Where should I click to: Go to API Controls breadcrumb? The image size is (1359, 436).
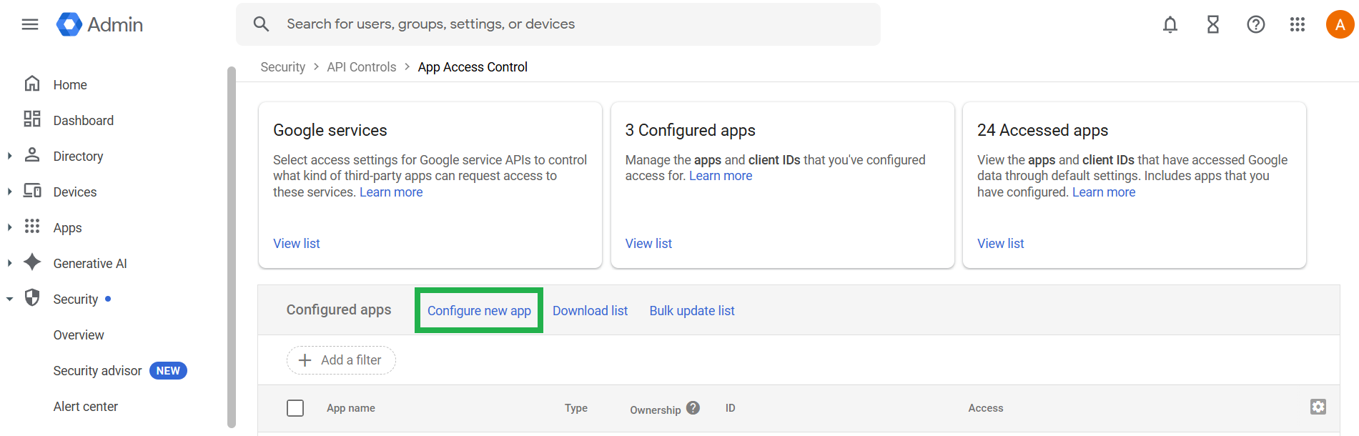(x=362, y=67)
